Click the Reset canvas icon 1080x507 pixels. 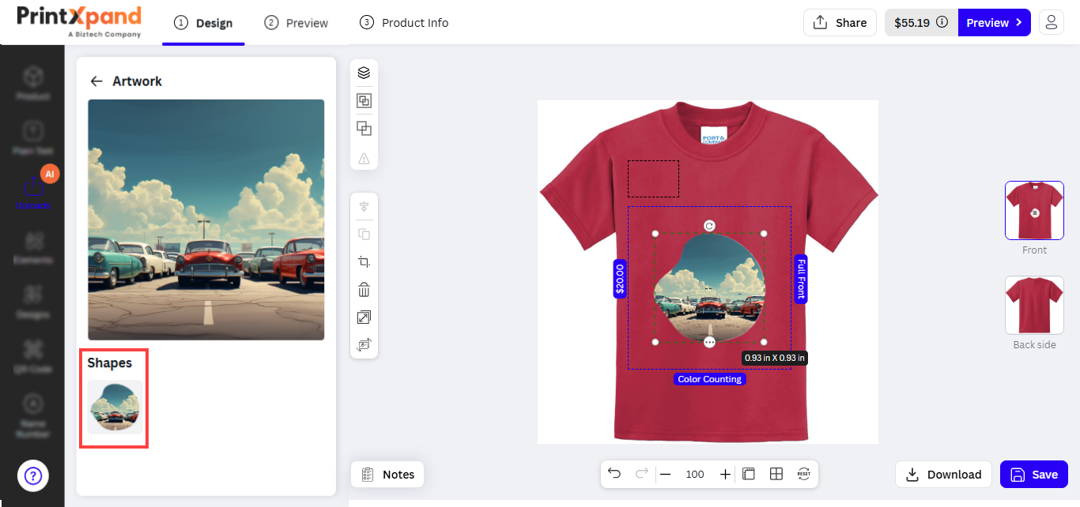tap(804, 474)
